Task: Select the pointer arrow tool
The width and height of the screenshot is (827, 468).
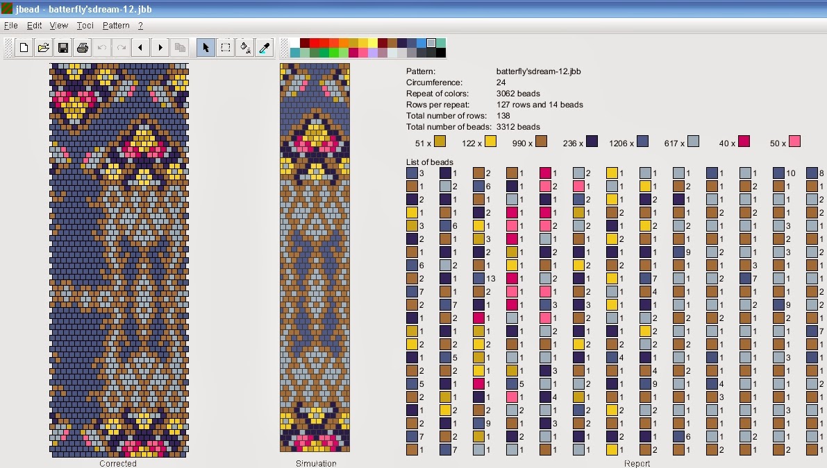Action: 206,48
